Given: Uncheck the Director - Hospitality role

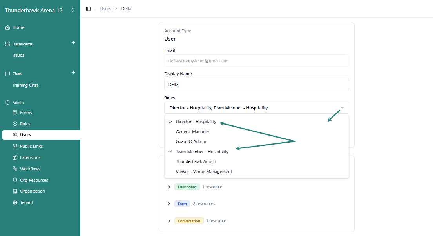Looking at the screenshot, I should coord(196,122).
